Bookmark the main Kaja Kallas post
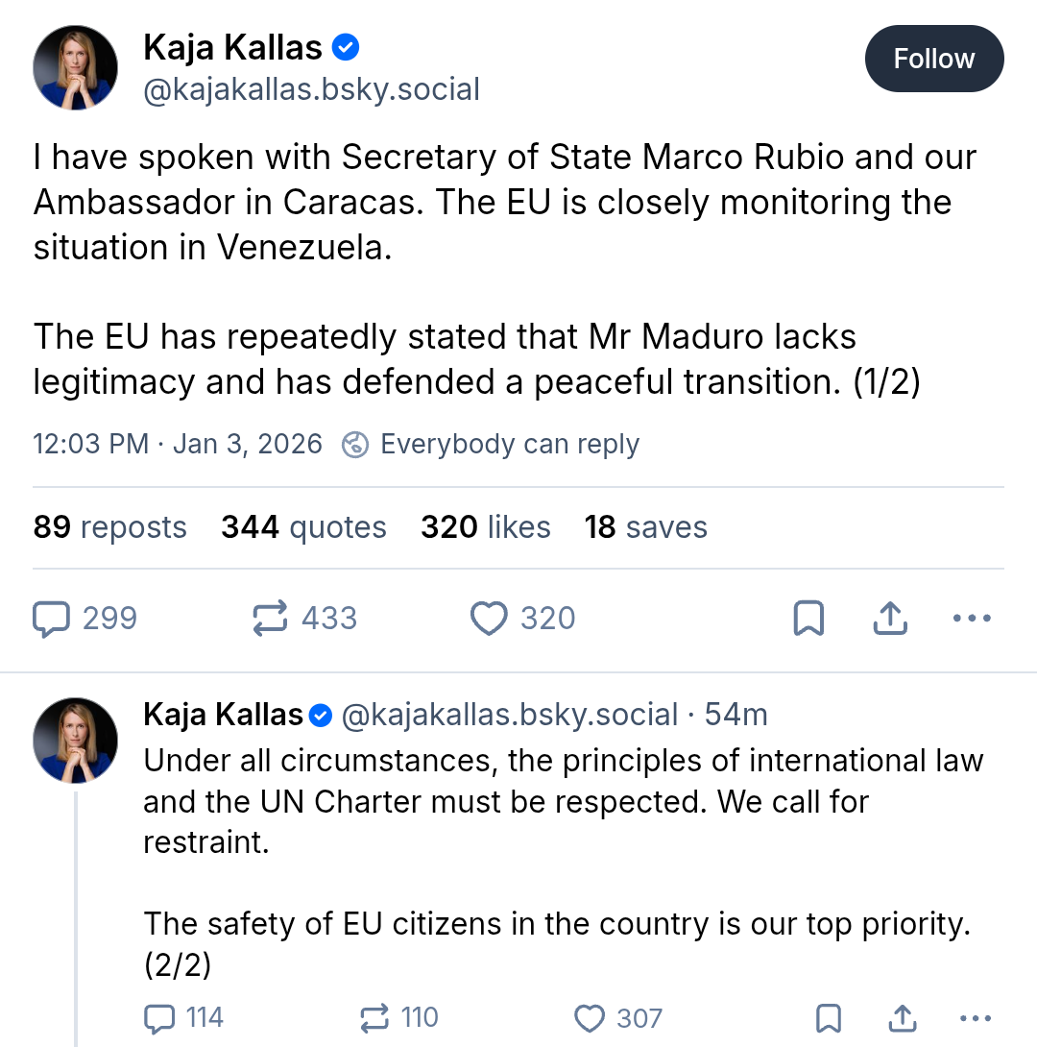Screen dimensions: 1037x1047 (x=808, y=619)
